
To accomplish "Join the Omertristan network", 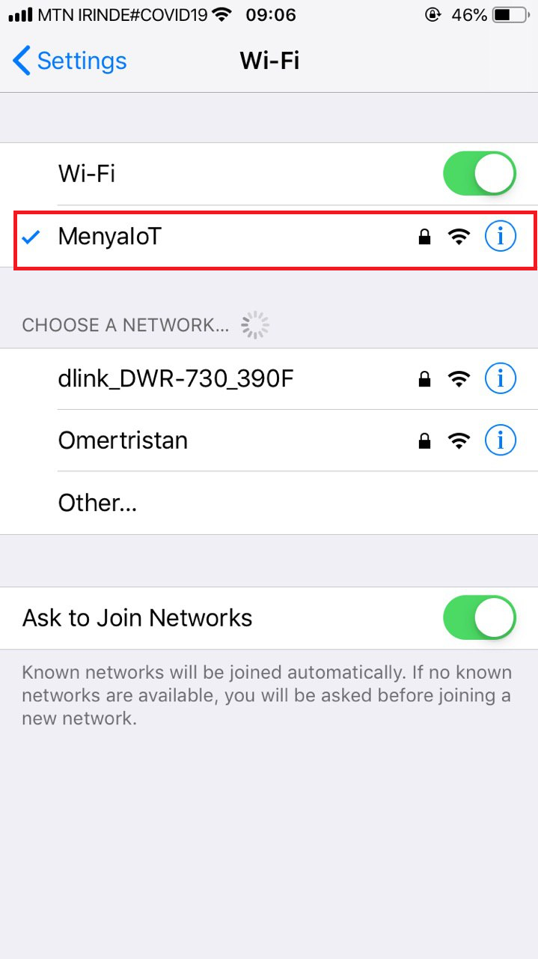I will 269,441.
